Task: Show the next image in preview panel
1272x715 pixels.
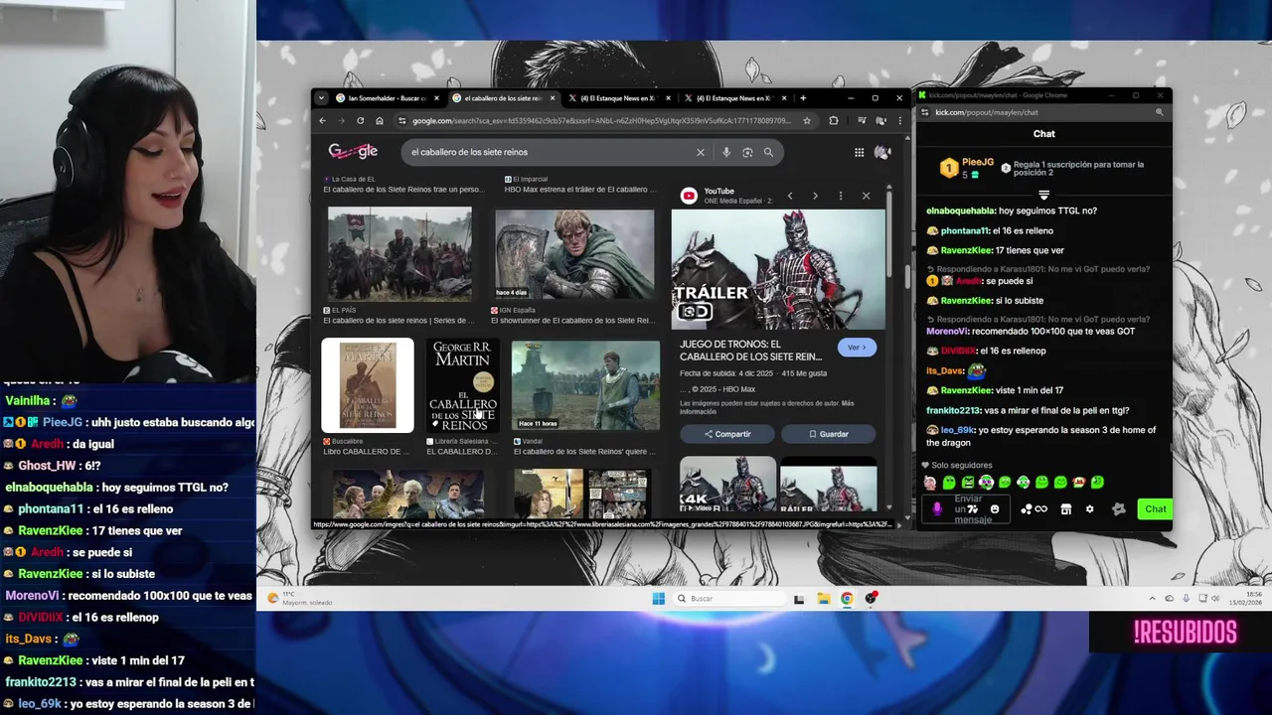Action: (x=815, y=196)
